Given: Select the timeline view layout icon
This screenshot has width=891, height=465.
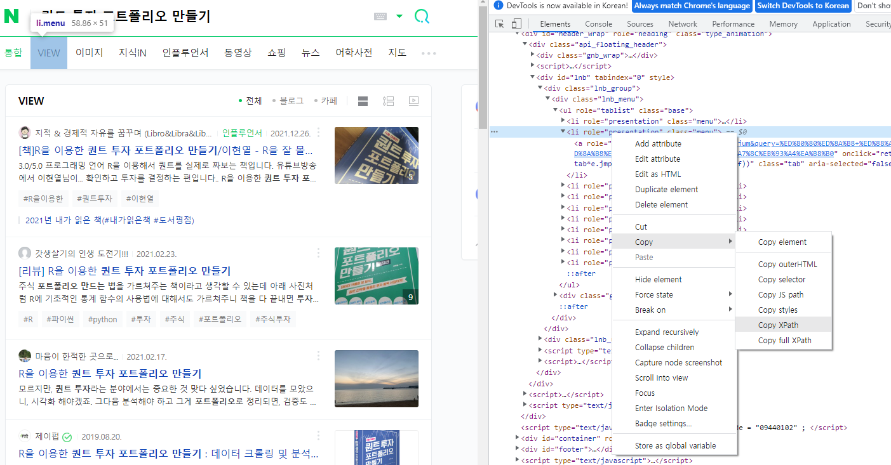Looking at the screenshot, I should click(388, 101).
